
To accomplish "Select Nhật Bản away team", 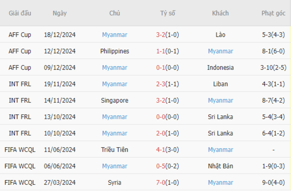I will 220,166.
